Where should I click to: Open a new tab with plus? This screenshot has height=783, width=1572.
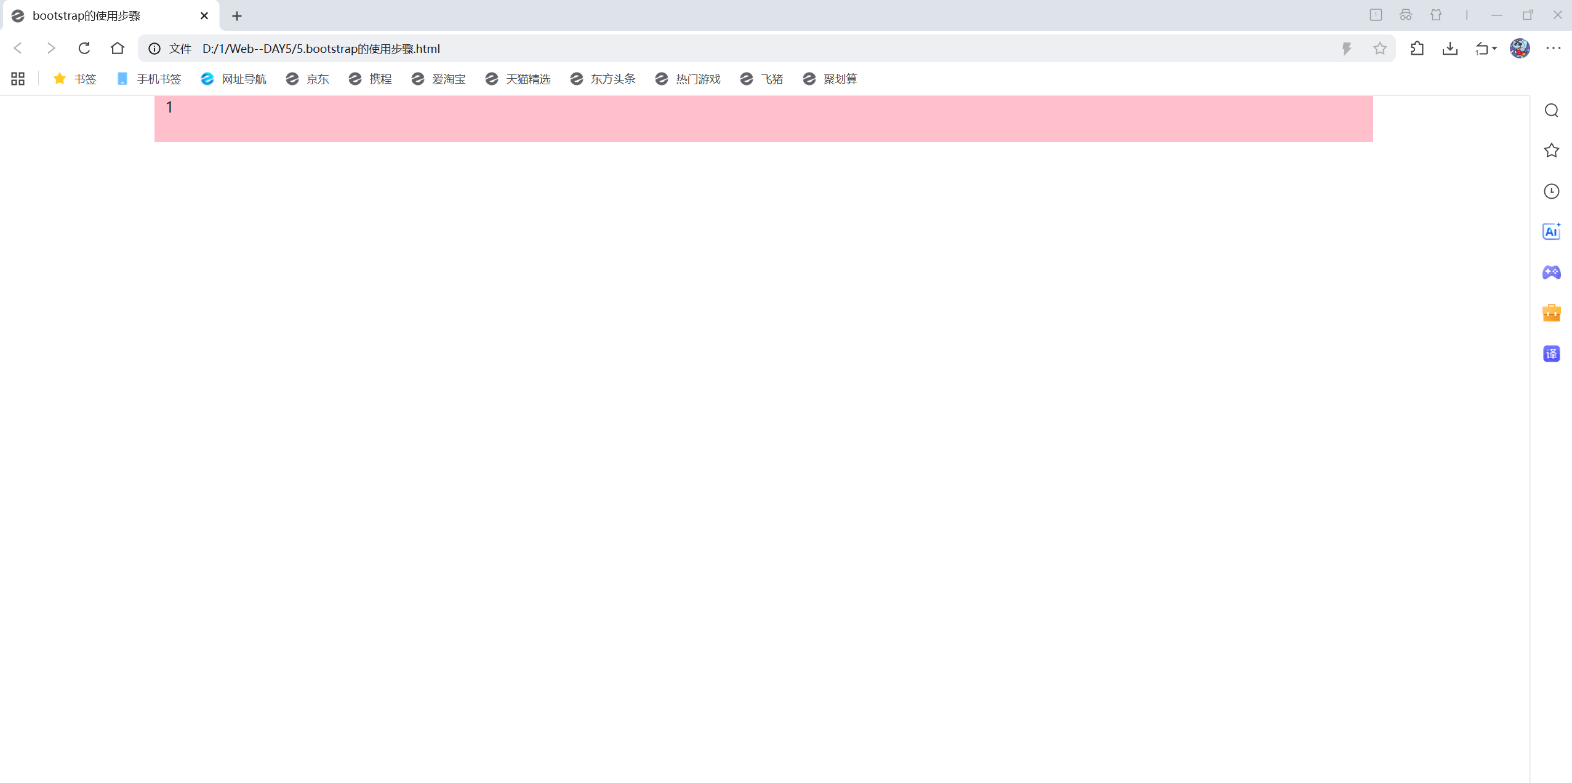pos(237,16)
